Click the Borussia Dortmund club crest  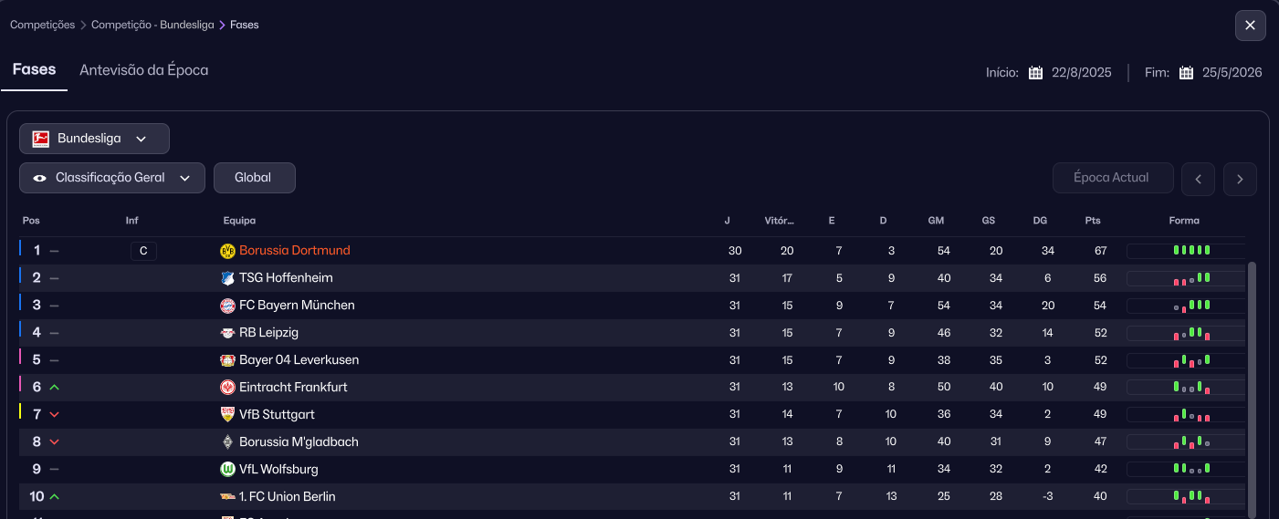tap(228, 251)
